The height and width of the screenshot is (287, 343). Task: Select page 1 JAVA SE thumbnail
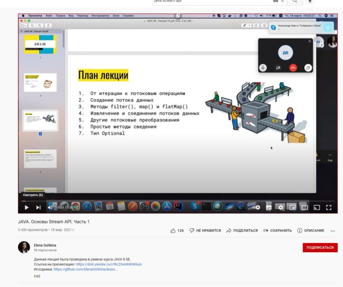click(40, 44)
